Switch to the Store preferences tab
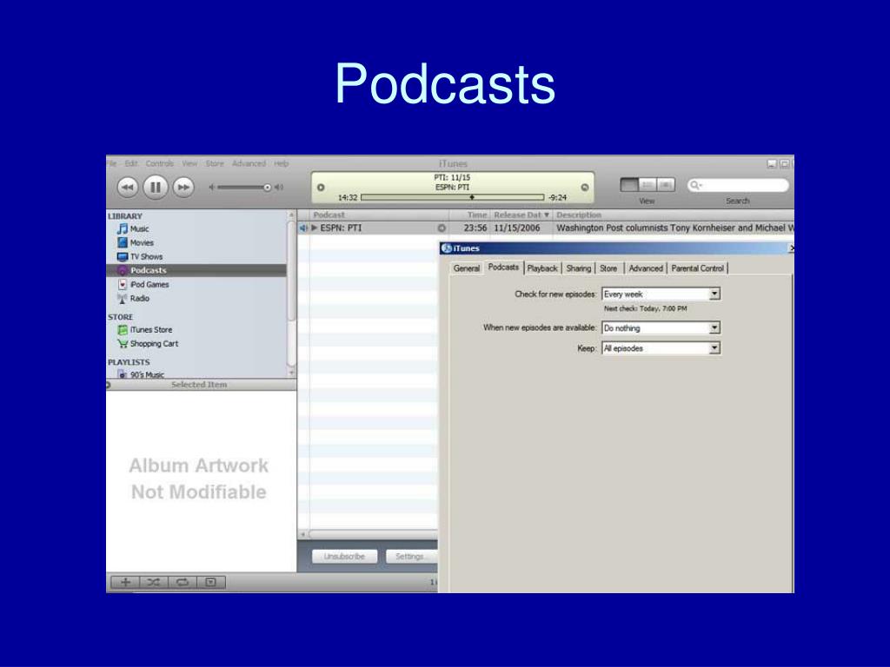This screenshot has height=667, width=890. [608, 268]
